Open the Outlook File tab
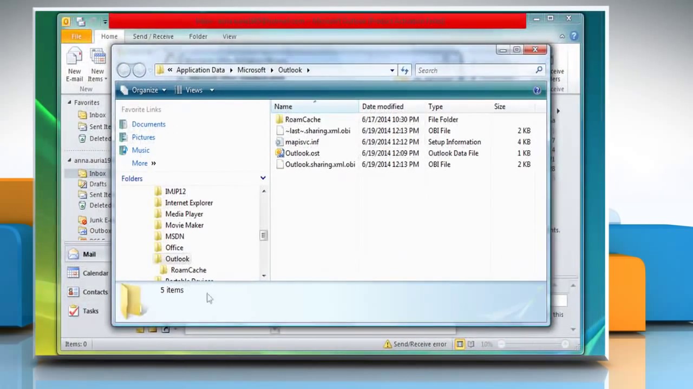Viewport: 693px width, 389px height. pyautogui.click(x=76, y=37)
